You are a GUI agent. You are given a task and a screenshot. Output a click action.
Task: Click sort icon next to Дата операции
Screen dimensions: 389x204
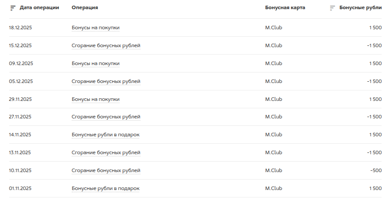click(13, 8)
